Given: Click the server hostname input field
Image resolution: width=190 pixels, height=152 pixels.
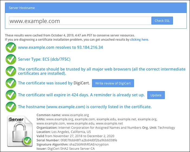Looking at the screenshot, I should (80, 21).
